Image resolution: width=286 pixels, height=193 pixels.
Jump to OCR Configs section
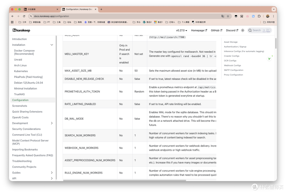coord(230,61)
